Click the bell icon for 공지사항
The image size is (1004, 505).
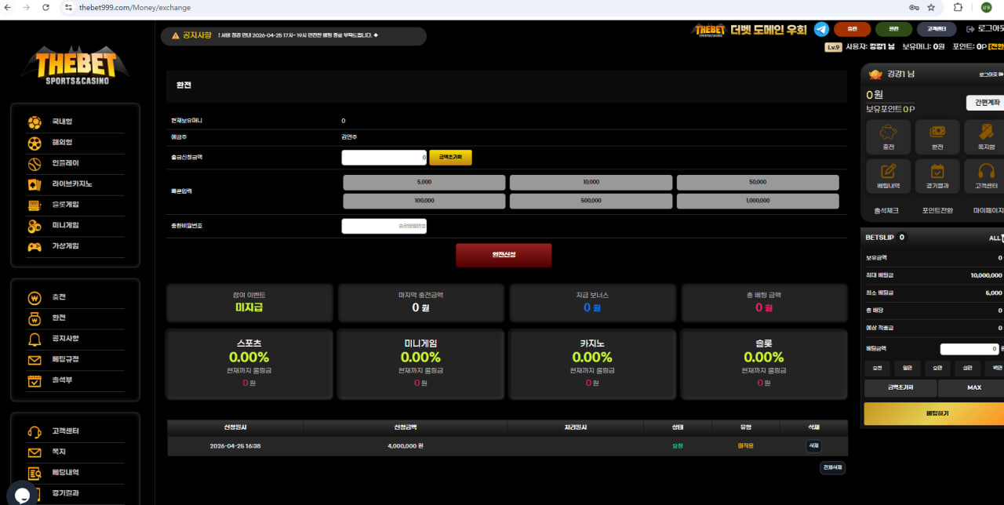(35, 339)
